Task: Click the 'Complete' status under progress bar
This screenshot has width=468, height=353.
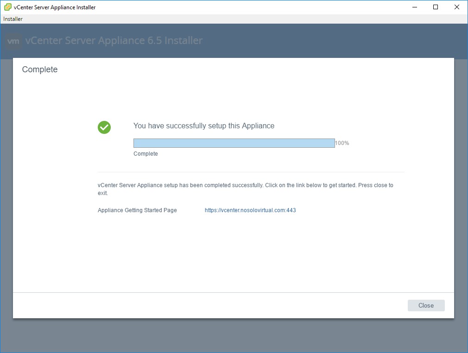Action: tap(145, 154)
